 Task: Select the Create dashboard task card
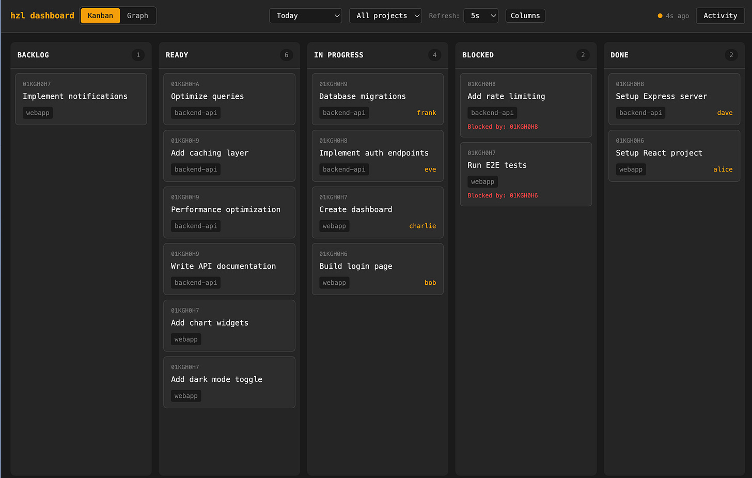click(378, 212)
